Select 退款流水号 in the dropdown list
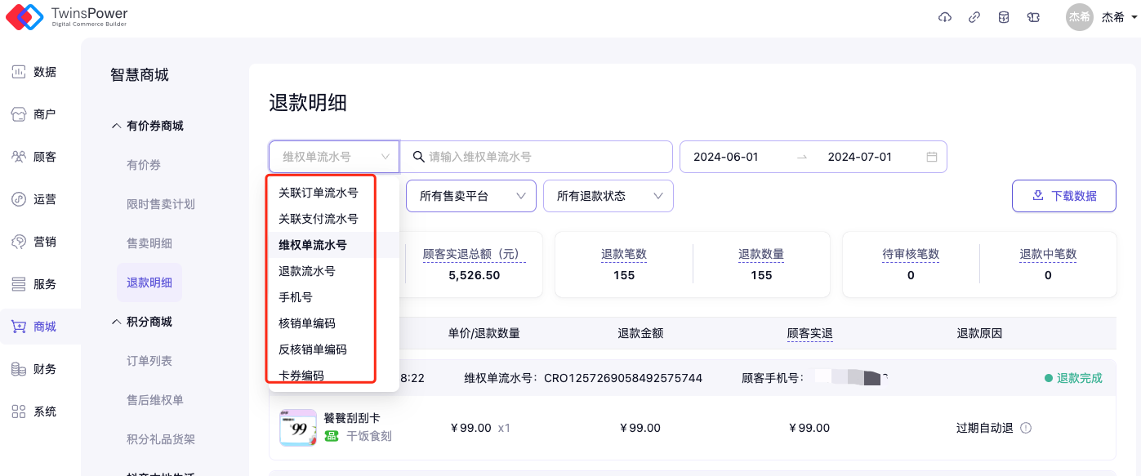1141x476 pixels. tap(306, 271)
